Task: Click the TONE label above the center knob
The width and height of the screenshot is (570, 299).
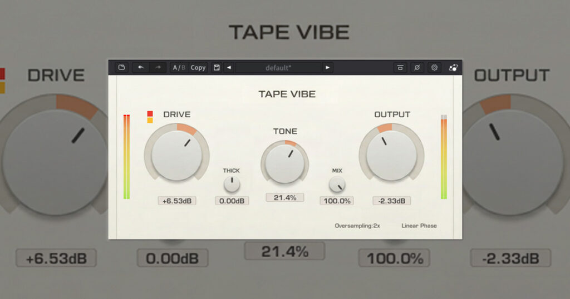Action: (x=285, y=131)
